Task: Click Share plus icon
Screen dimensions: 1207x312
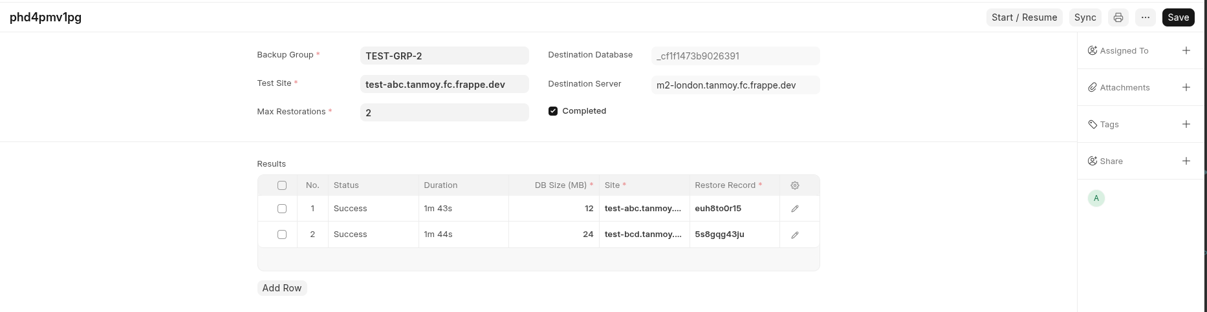Action: pyautogui.click(x=1186, y=161)
